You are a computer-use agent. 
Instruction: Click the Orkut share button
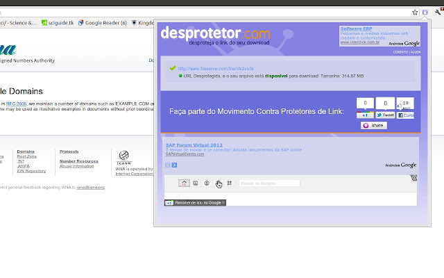point(374,125)
